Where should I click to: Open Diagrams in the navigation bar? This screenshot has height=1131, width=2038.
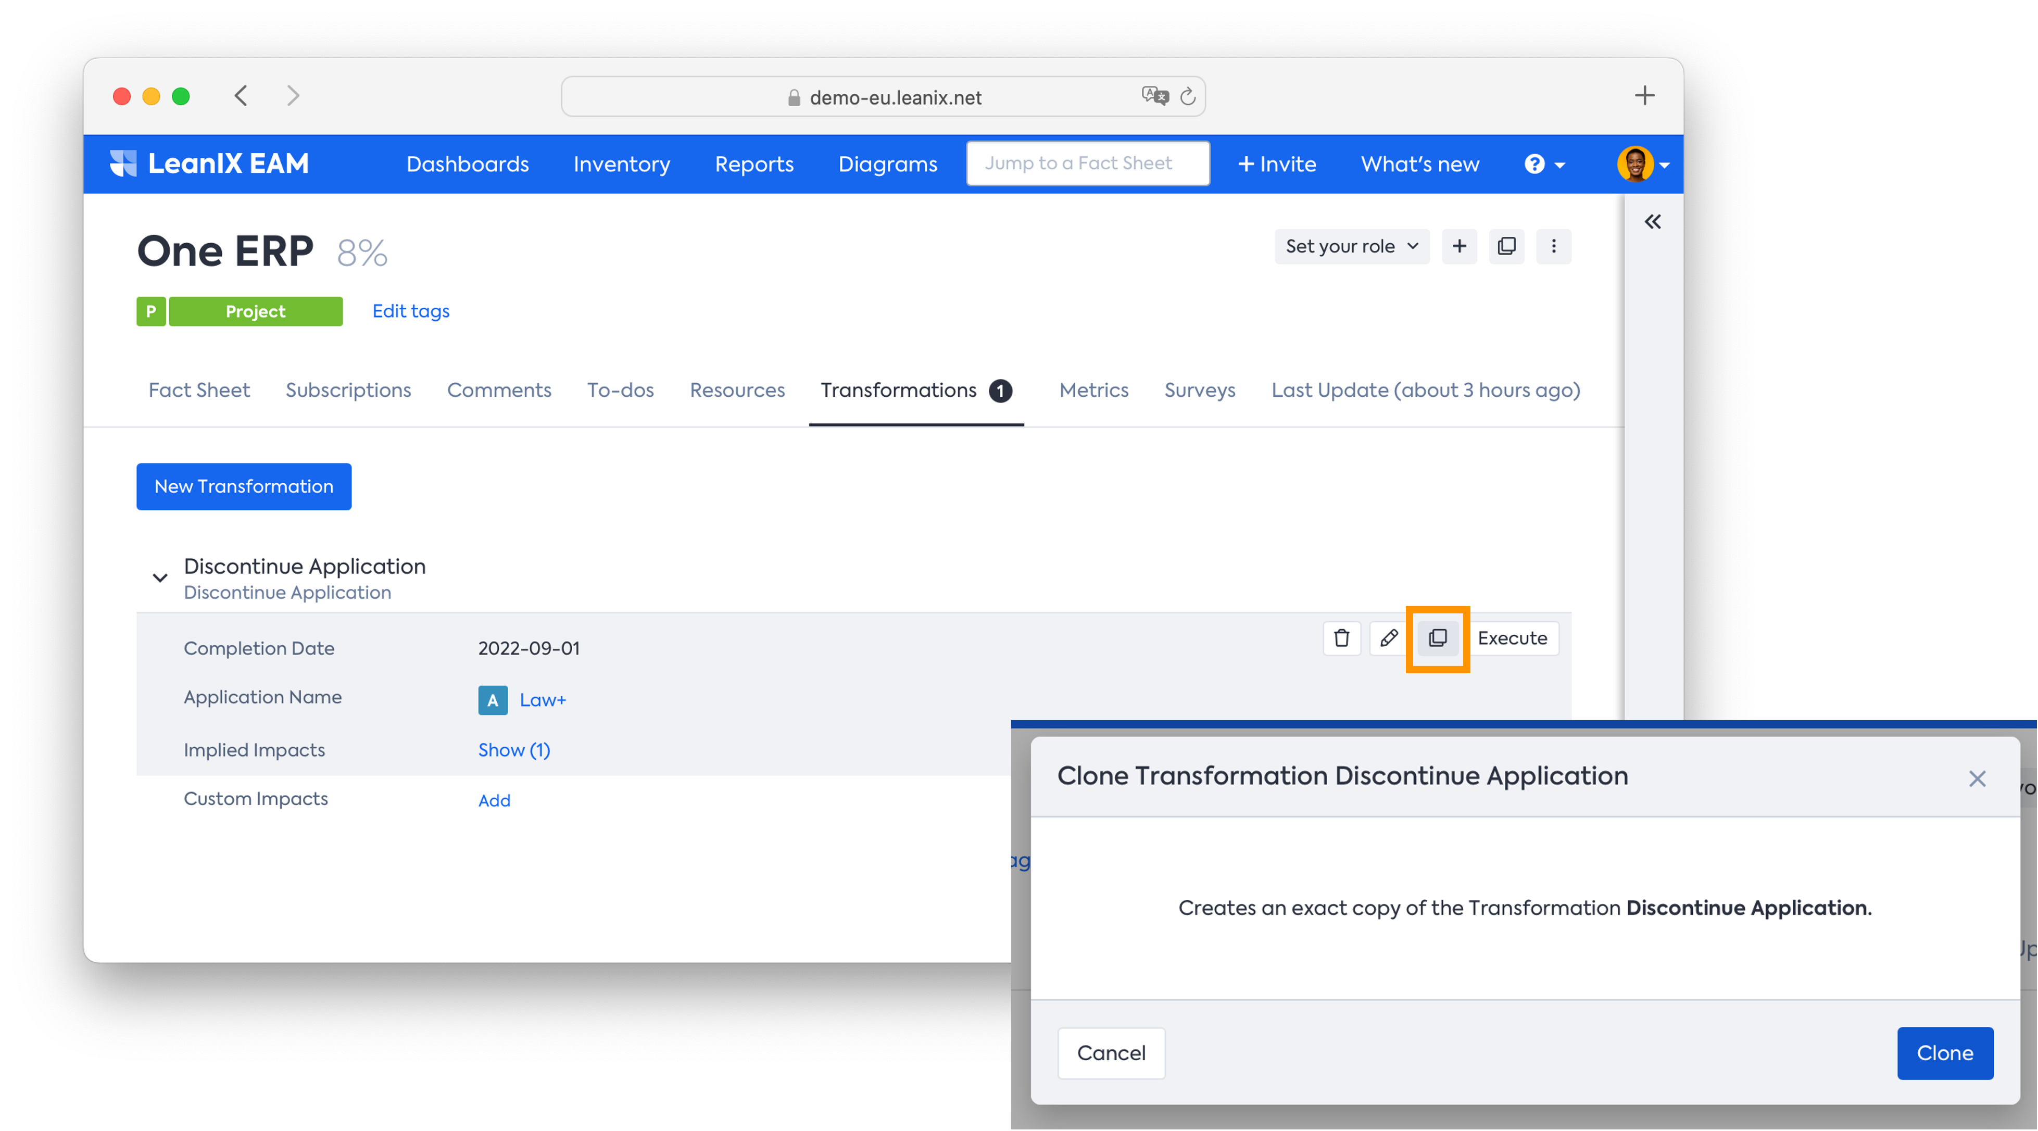tap(888, 164)
